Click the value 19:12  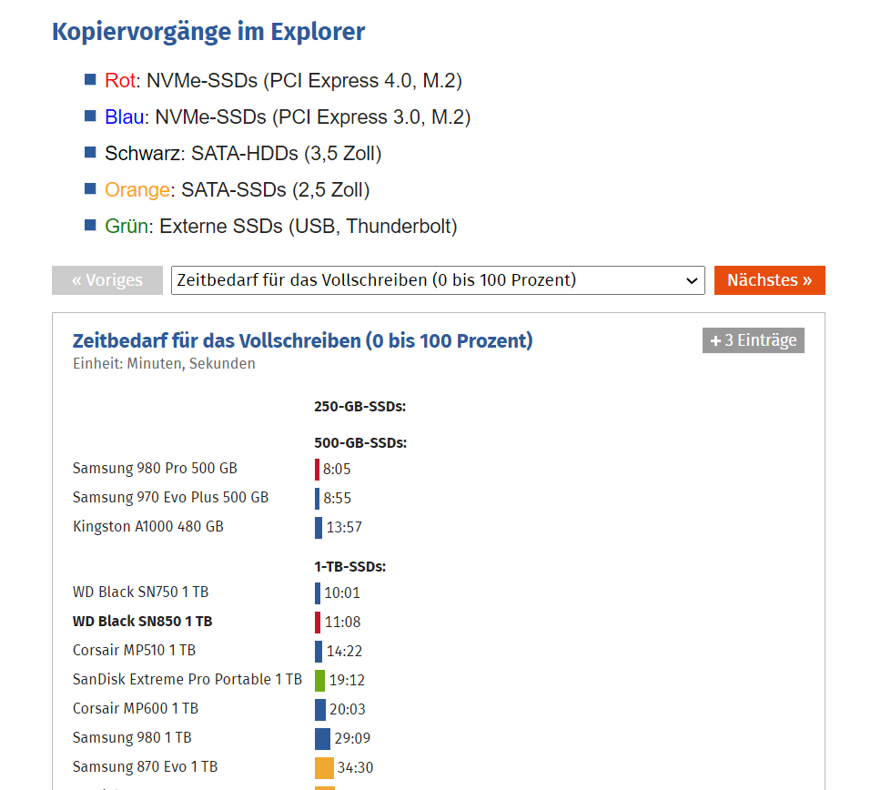(x=347, y=680)
